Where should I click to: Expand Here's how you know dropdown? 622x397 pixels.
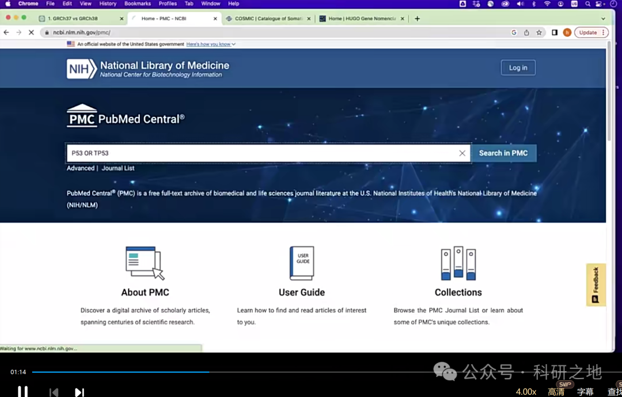click(211, 44)
